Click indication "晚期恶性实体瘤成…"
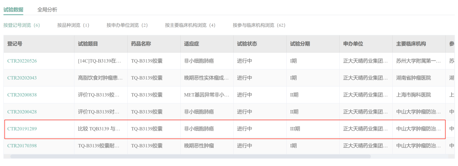The width and height of the screenshot is (458, 166). coord(207,78)
